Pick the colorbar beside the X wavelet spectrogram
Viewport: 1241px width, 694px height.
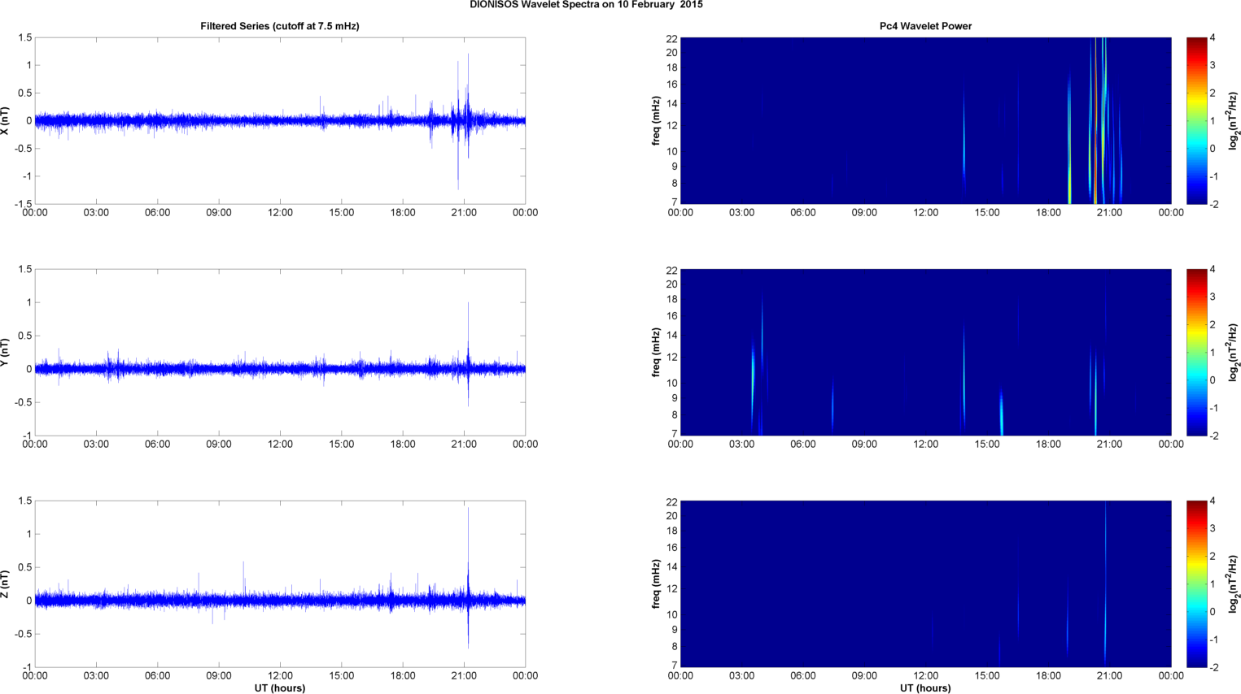click(1196, 120)
